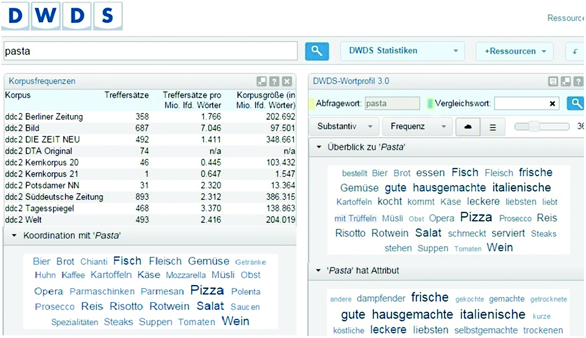Select italienische in the Überblick cloud
586x338 pixels.
[522, 187]
